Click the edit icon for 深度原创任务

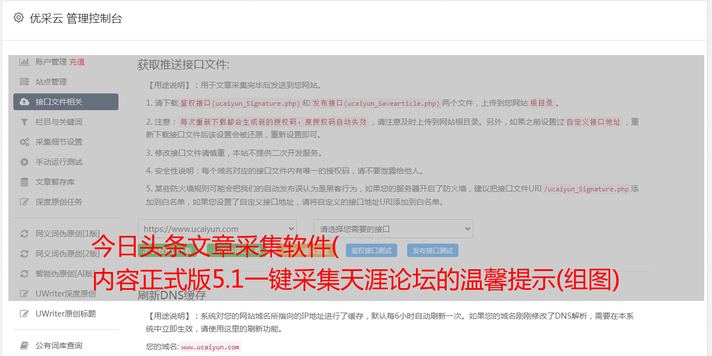(24, 202)
